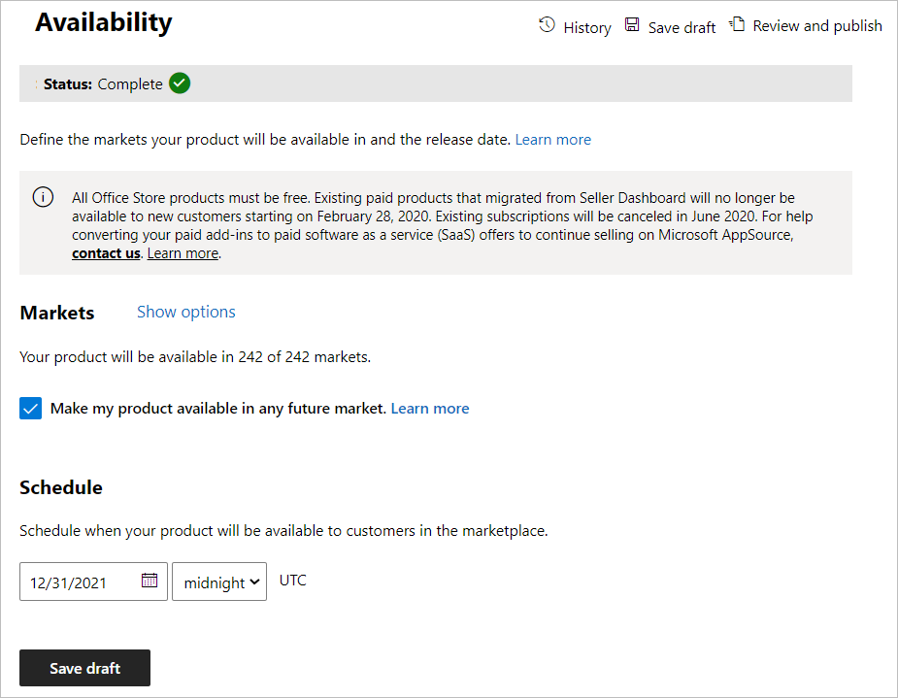Show options for Markets

coord(186,312)
